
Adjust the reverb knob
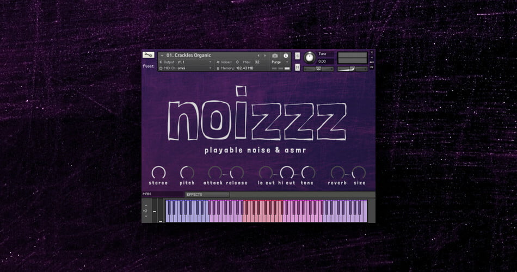337,173
